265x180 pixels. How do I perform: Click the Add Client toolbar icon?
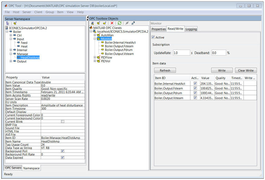(x=93, y=23)
